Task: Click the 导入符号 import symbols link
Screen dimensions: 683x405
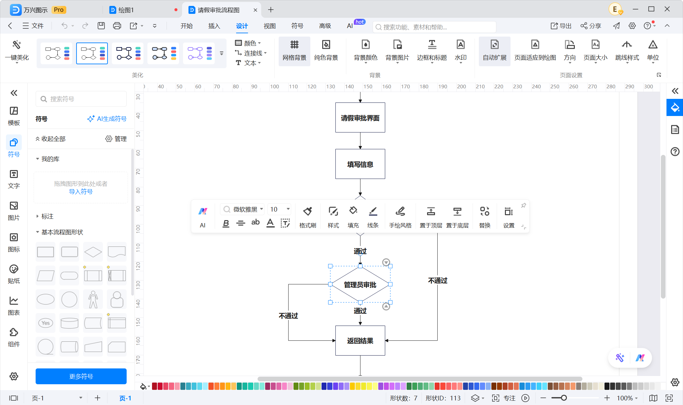Action: [x=81, y=192]
